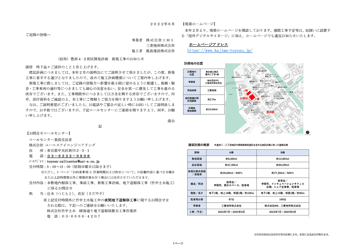This screenshot has width=356, height=248.
Task: Click the 株式会社IHI、三菱地所株式会社 cell in B棟 column
Action: point(282,206)
